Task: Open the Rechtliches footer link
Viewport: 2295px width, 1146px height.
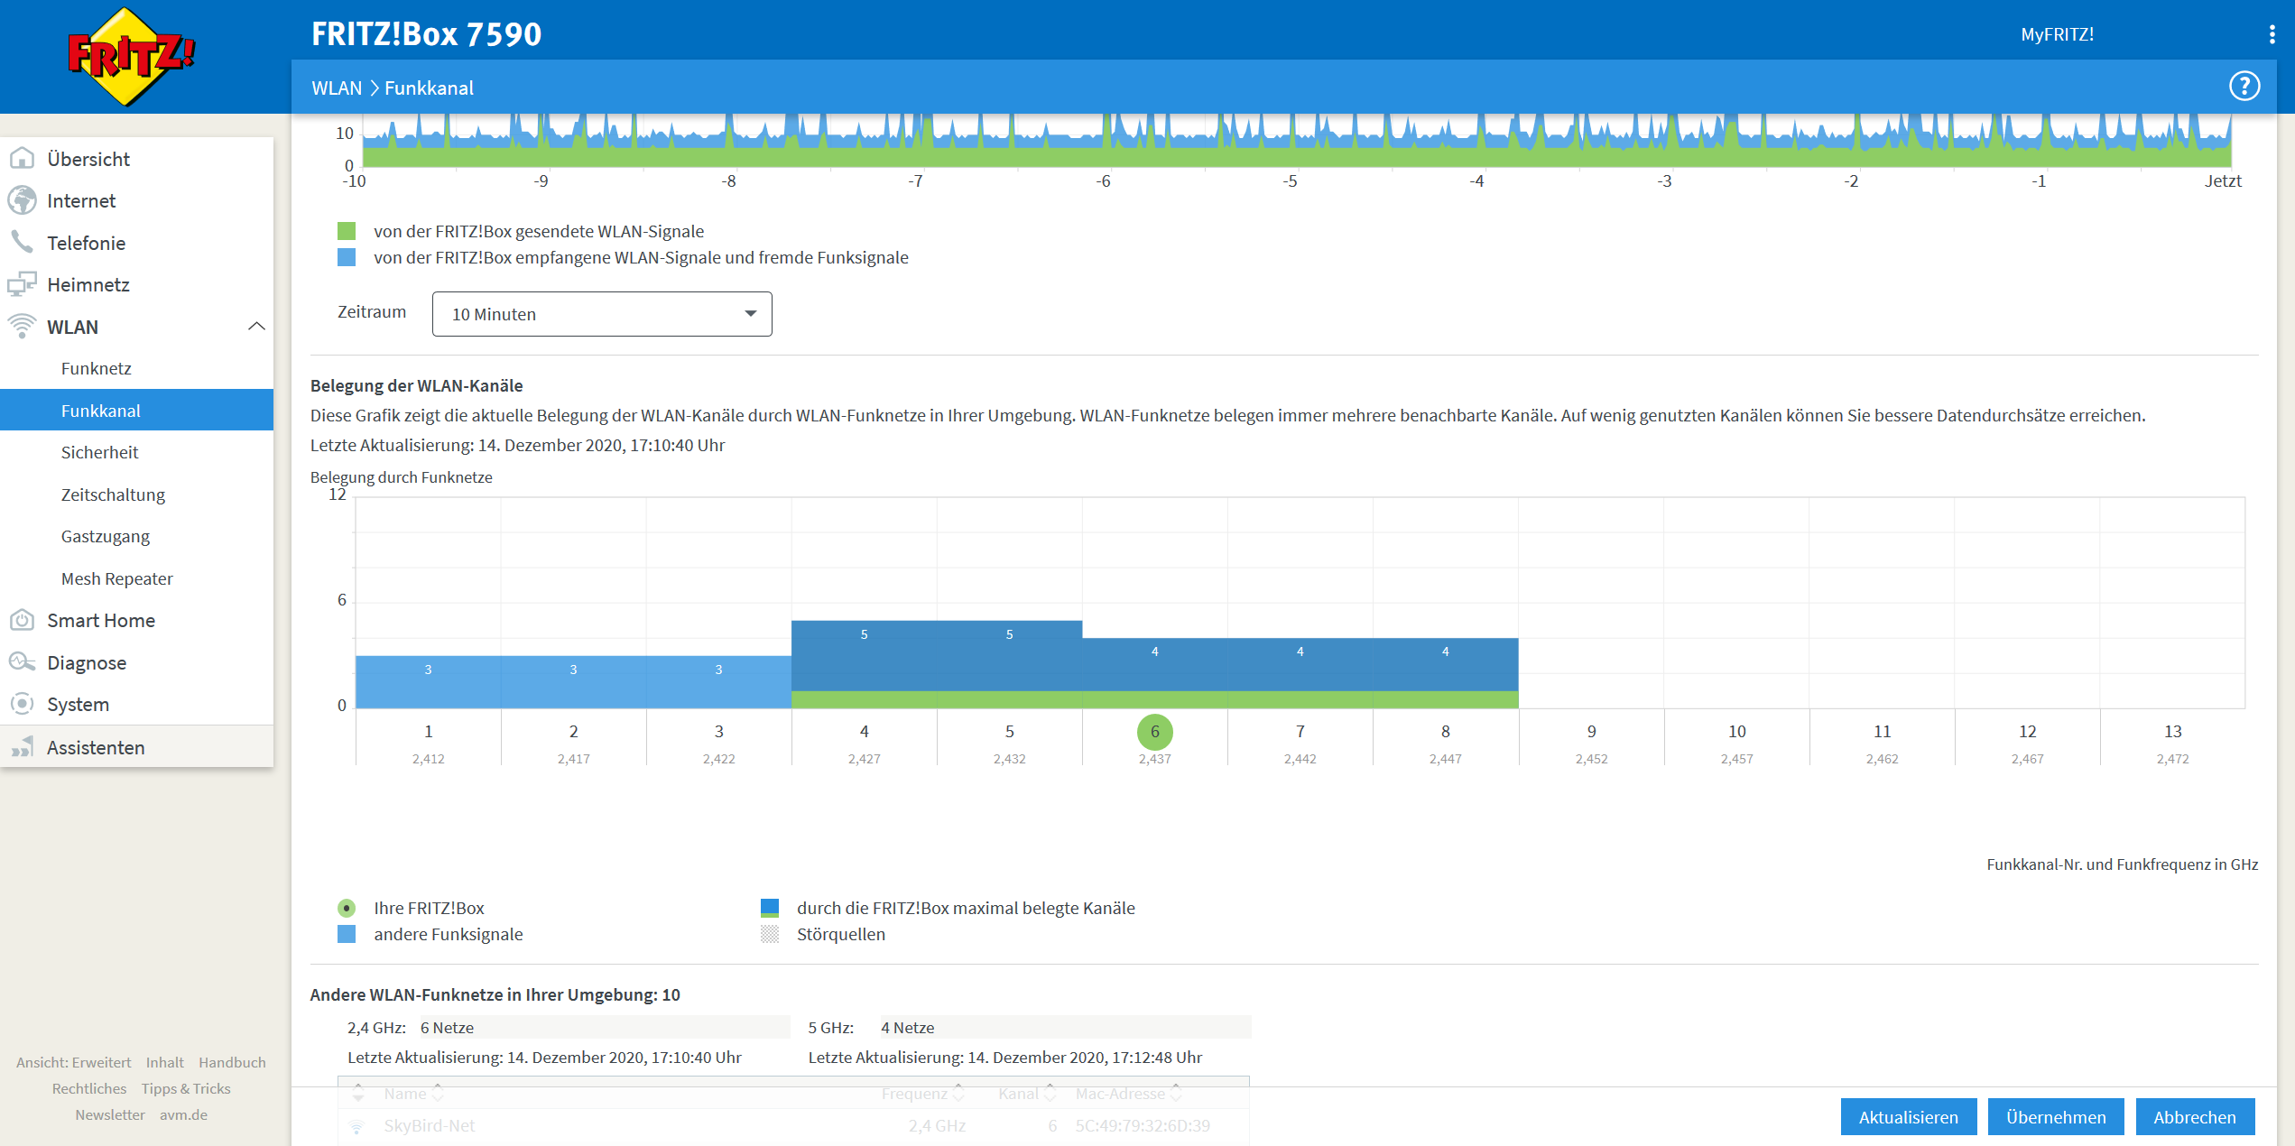Action: tap(89, 1088)
